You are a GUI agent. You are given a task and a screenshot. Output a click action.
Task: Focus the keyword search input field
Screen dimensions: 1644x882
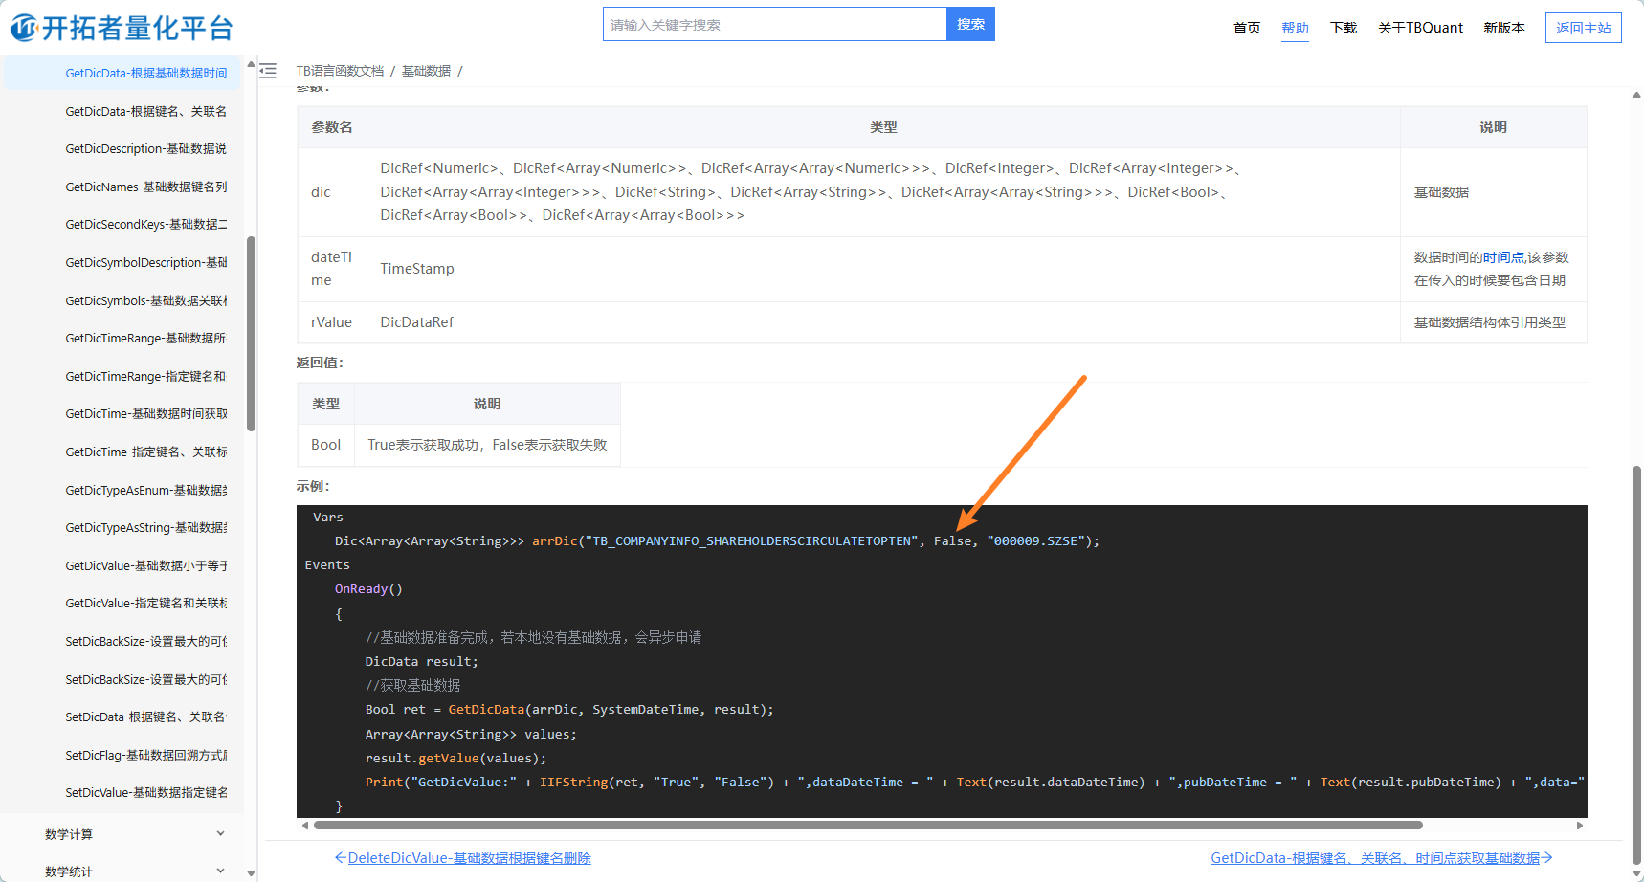pyautogui.click(x=774, y=24)
